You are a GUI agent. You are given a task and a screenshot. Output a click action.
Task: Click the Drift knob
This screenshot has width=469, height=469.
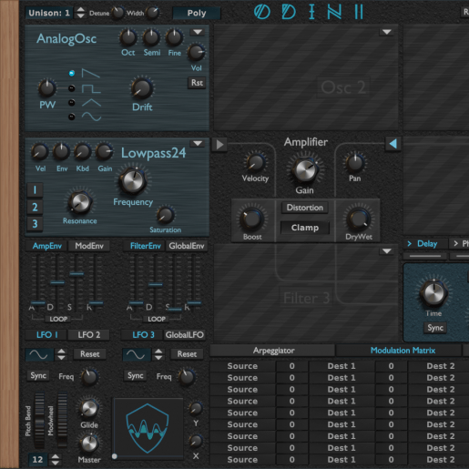click(141, 88)
